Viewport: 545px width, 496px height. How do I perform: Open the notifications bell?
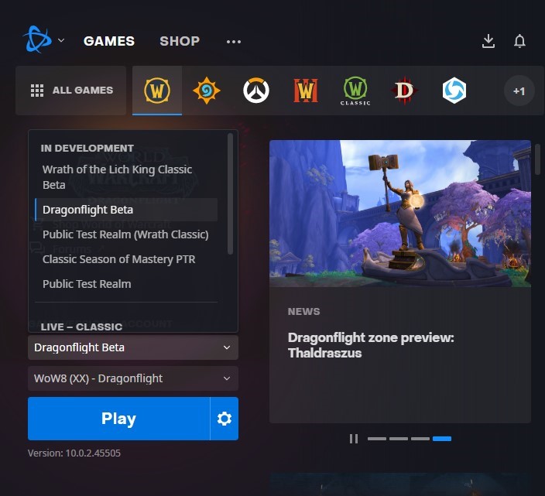519,41
